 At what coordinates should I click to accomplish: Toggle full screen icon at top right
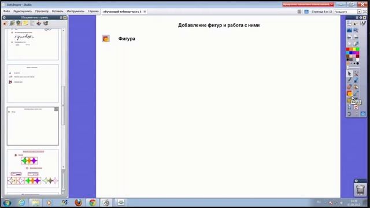[x=365, y=12]
